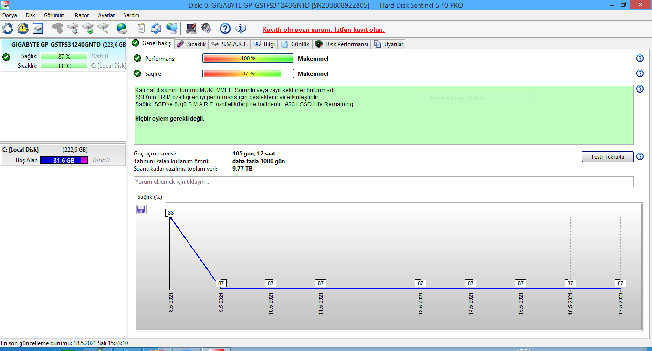Click the total written data value '9,77 TB'

(x=242, y=169)
